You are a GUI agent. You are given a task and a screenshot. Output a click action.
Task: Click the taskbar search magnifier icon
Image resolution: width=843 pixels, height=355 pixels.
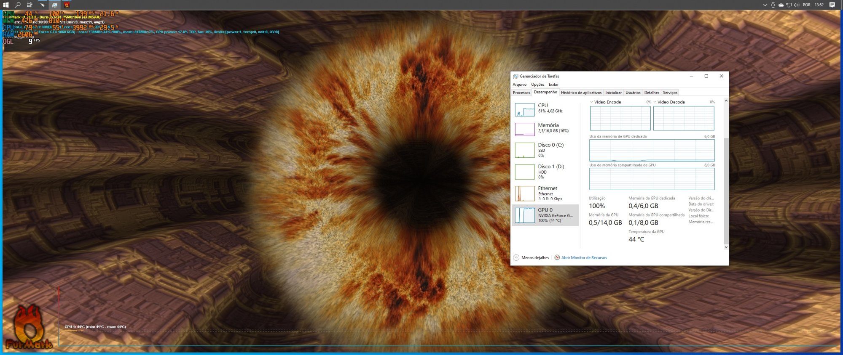pos(18,5)
